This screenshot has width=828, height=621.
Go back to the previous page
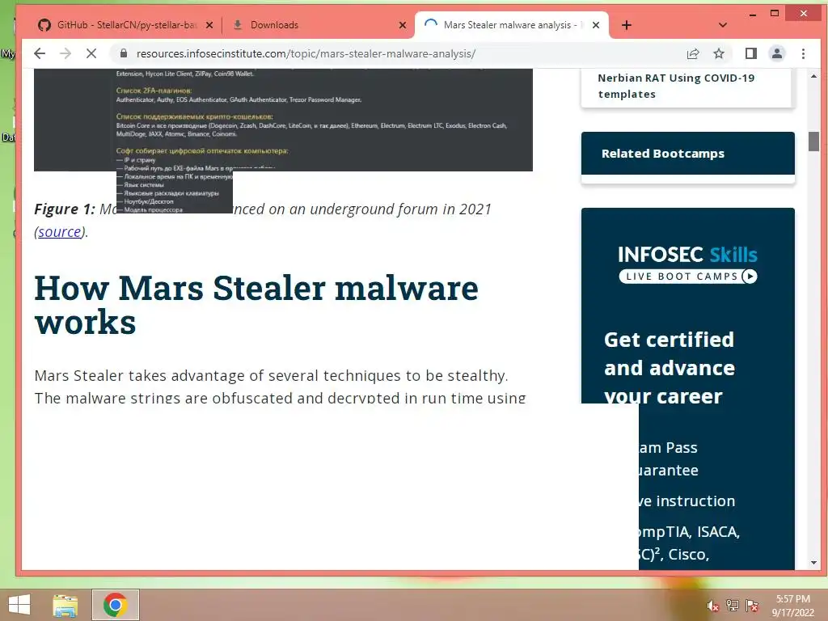click(40, 53)
